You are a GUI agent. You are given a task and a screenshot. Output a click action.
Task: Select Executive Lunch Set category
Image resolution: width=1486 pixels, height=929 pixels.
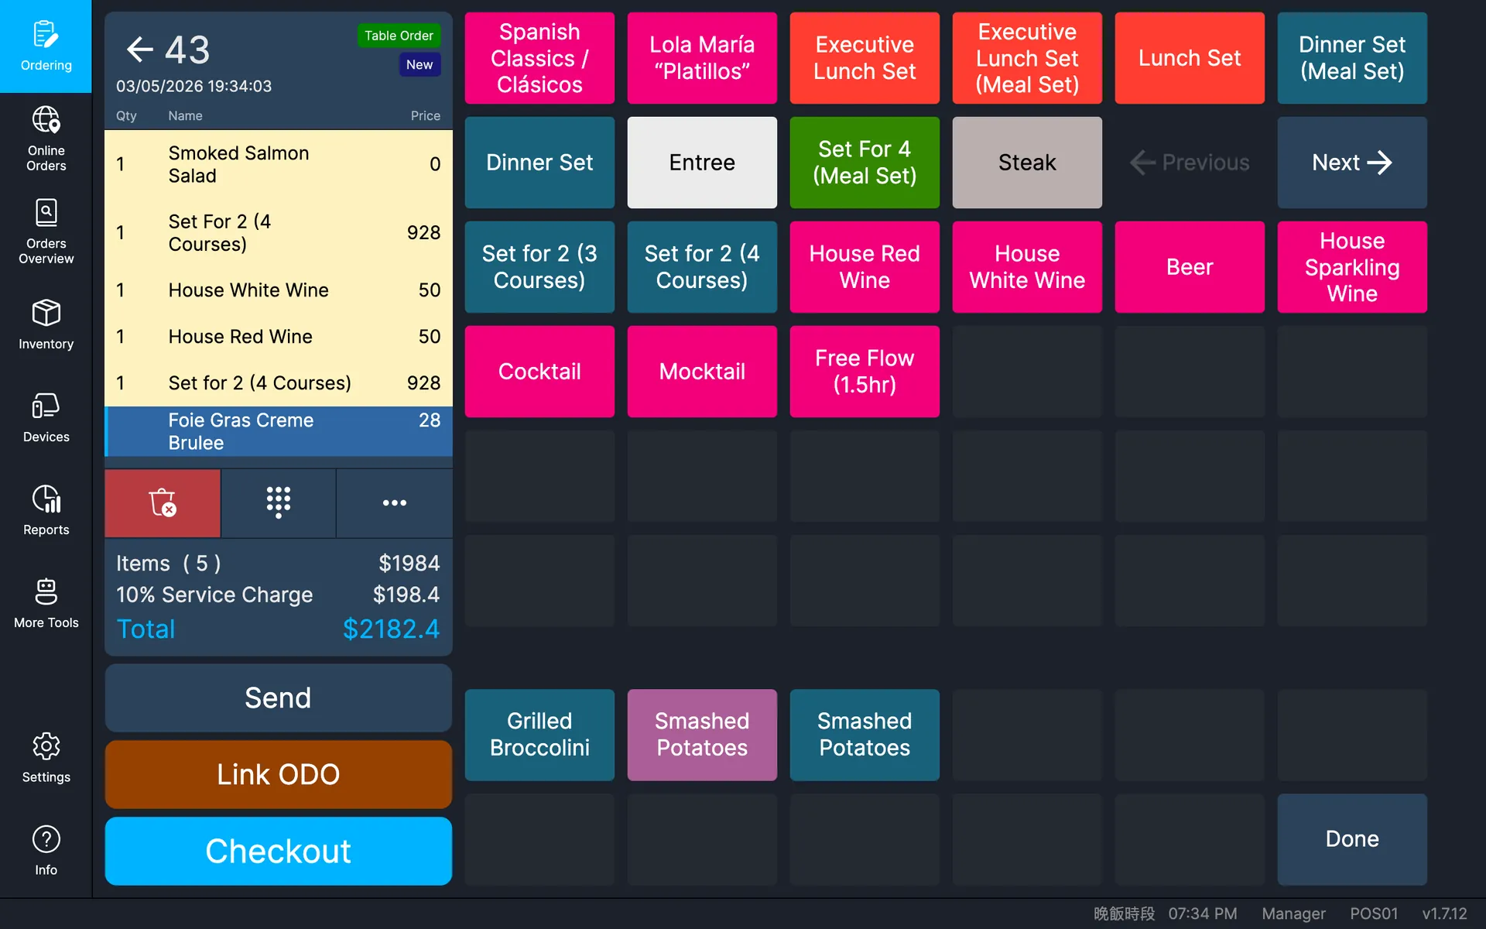click(x=865, y=58)
